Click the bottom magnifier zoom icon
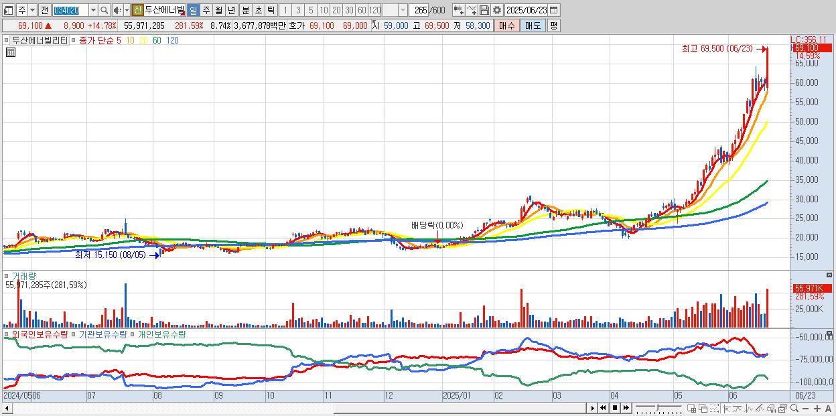The width and height of the screenshot is (836, 416). point(794,408)
